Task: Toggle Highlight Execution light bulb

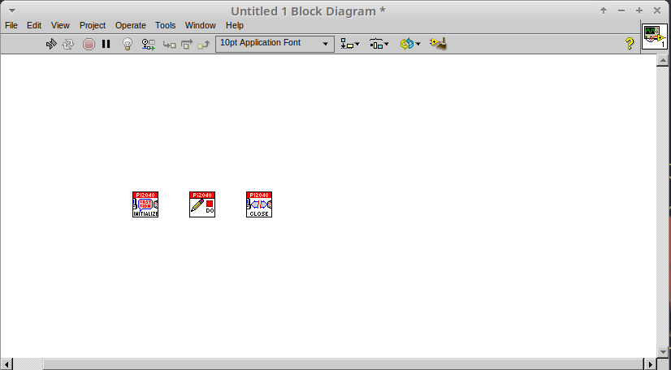Action: (x=128, y=44)
